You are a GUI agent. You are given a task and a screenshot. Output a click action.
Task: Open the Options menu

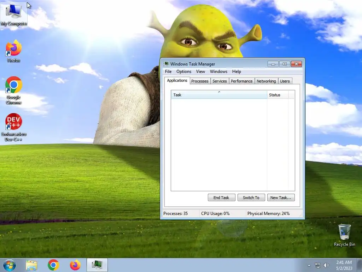pyautogui.click(x=184, y=72)
